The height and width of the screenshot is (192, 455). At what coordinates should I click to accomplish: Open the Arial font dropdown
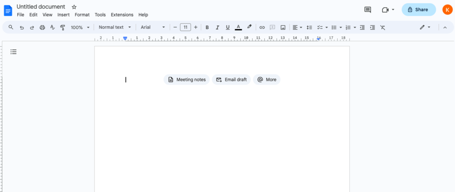point(153,27)
